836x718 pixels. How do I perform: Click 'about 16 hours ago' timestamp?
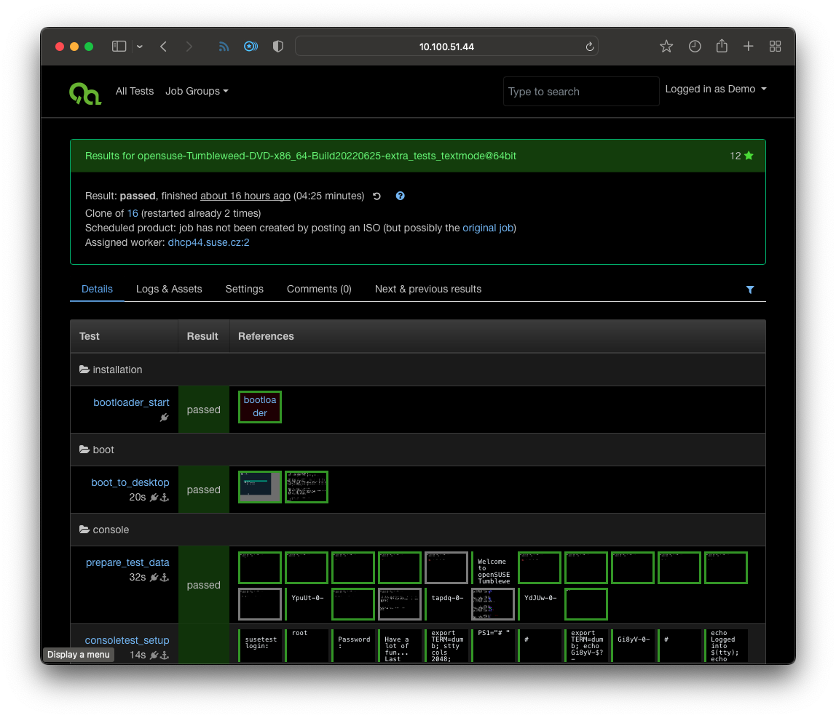245,196
